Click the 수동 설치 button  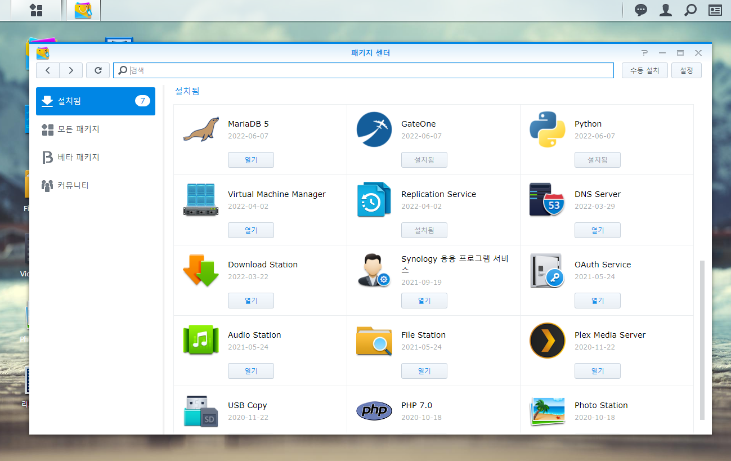point(645,70)
